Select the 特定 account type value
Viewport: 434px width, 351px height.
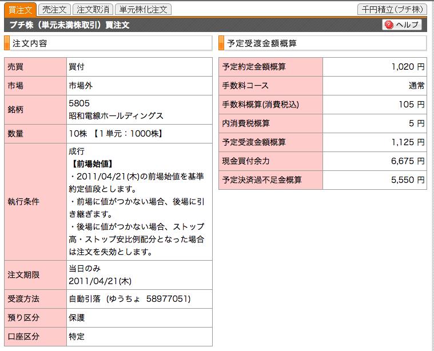click(x=77, y=336)
